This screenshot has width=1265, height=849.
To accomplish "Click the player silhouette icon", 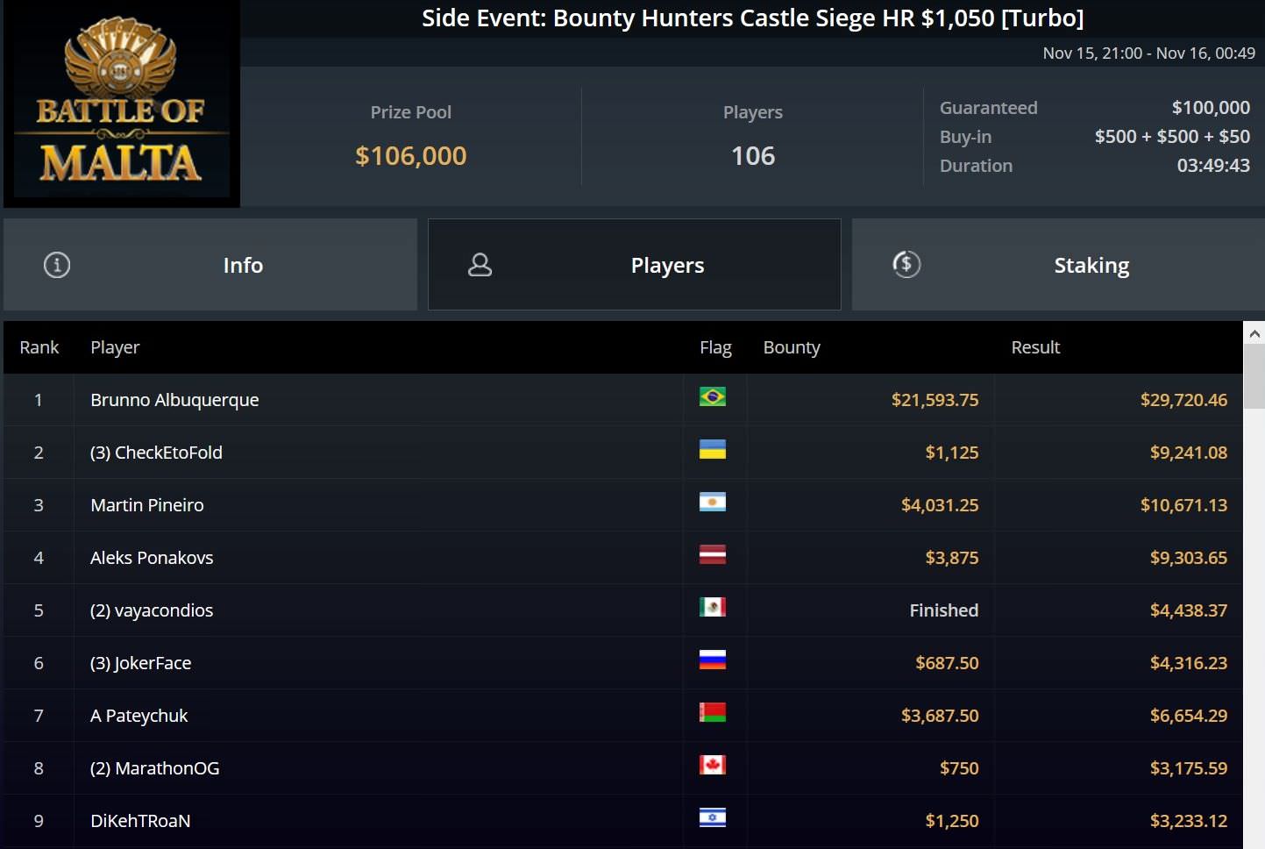I will click(480, 265).
